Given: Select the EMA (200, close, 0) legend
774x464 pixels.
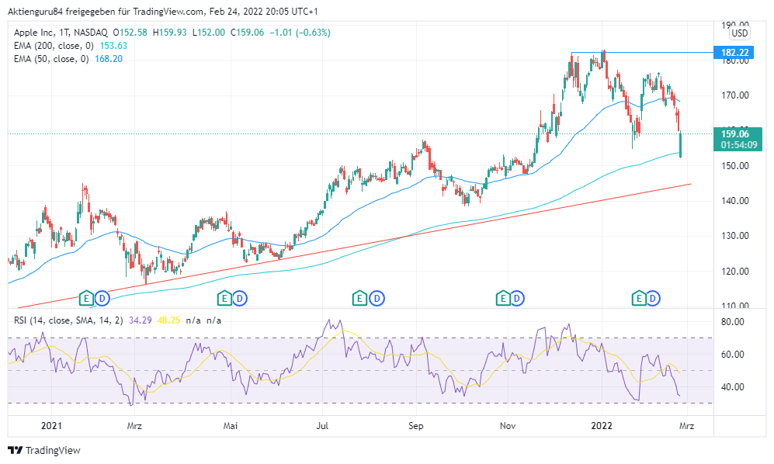Looking at the screenshot, I should pyautogui.click(x=54, y=46).
